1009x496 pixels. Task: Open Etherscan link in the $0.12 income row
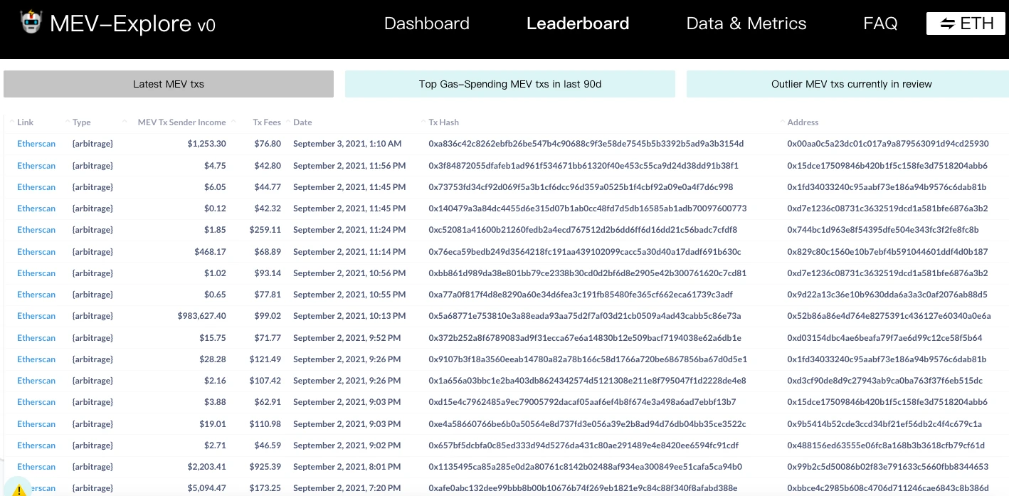tap(36, 209)
